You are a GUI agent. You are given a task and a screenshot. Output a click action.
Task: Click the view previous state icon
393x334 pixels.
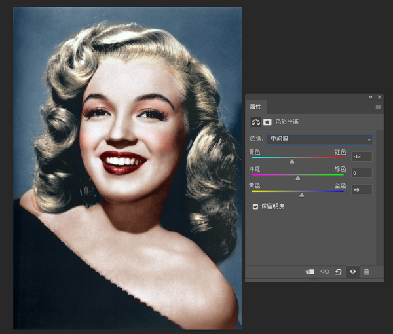pos(325,272)
